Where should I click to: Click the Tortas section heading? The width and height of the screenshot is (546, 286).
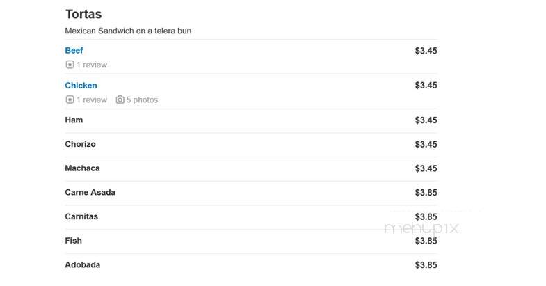[83, 14]
